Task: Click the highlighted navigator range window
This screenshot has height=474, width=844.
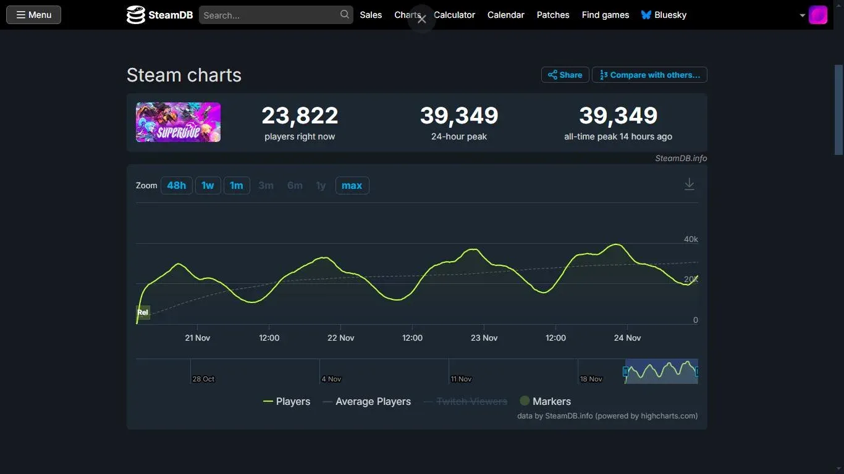Action: pos(661,372)
